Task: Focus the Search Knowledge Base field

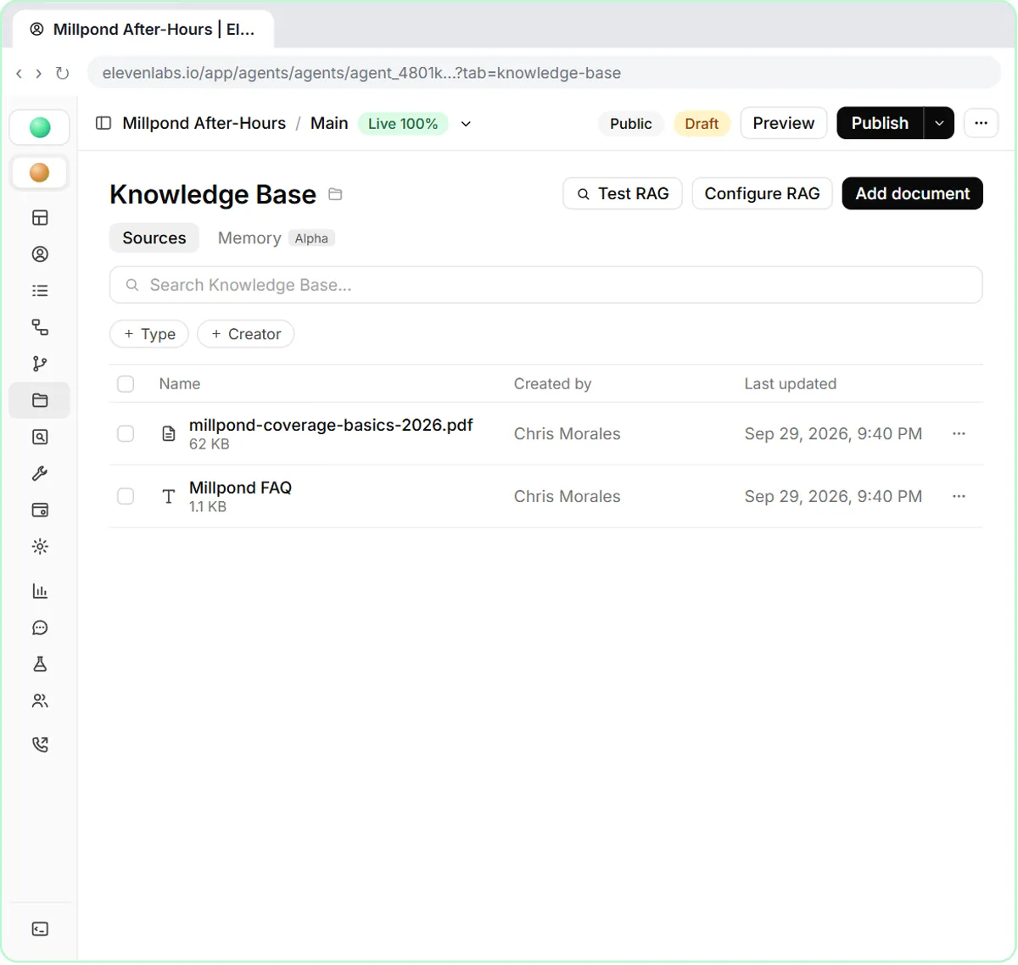Action: click(x=546, y=285)
